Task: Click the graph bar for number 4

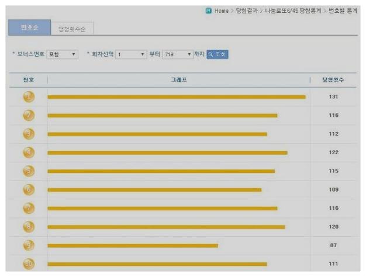Action: point(168,153)
